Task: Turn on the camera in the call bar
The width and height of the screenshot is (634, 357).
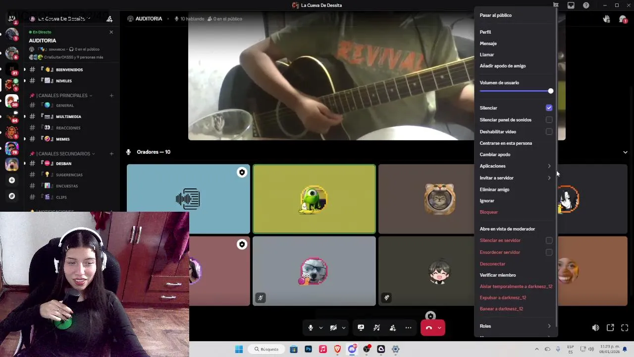Action: [x=333, y=328]
